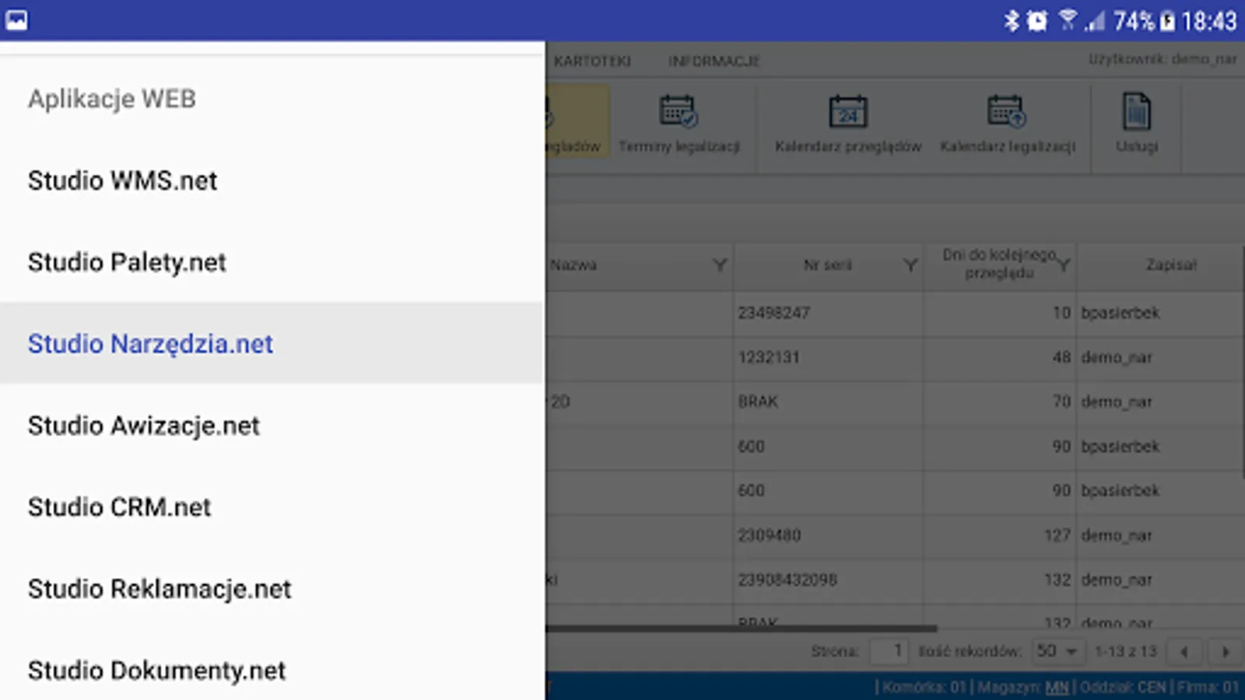This screenshot has width=1245, height=700.
Task: Open Studio Palety.net
Action: 127,262
